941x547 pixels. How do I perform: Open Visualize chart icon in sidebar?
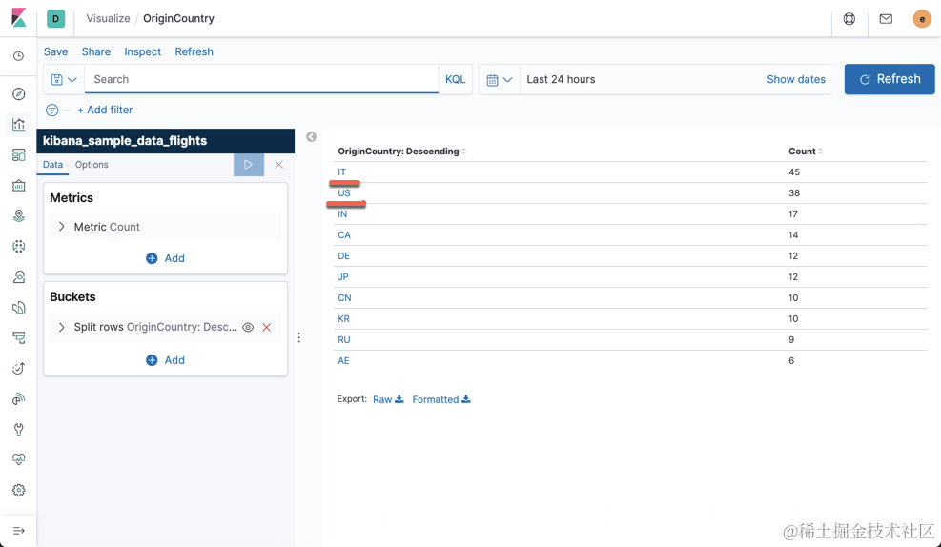(19, 125)
